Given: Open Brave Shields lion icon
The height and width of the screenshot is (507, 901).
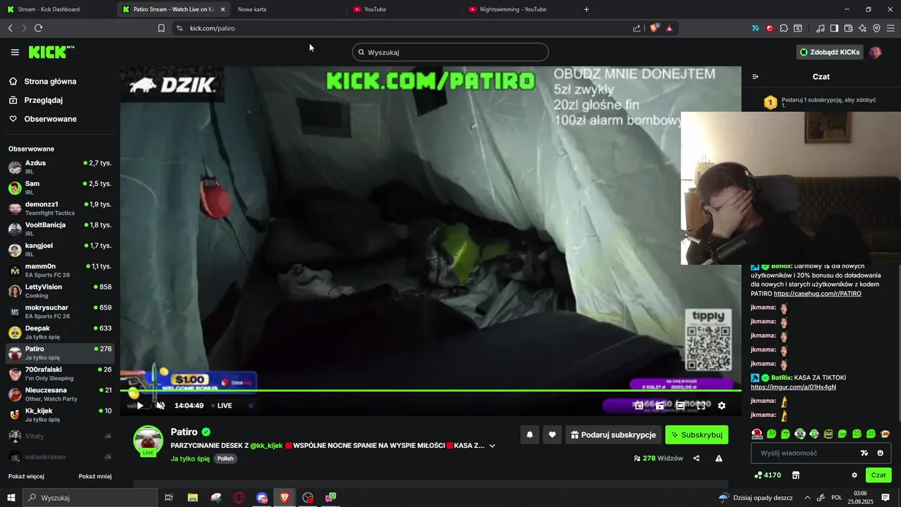Looking at the screenshot, I should [x=655, y=28].
